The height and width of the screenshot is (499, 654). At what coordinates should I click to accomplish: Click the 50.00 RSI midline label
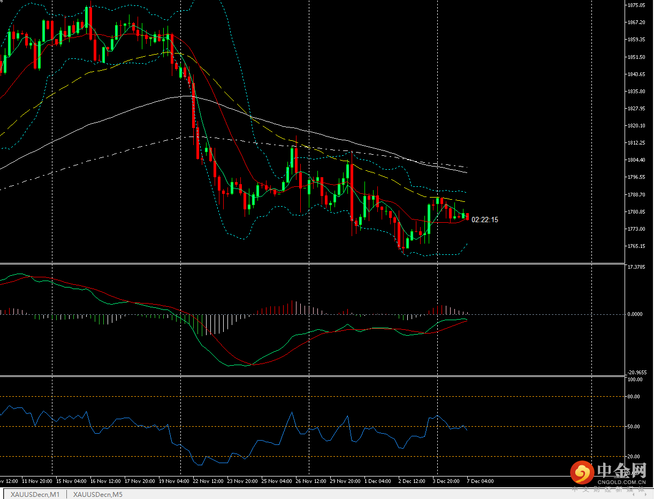pos(635,427)
